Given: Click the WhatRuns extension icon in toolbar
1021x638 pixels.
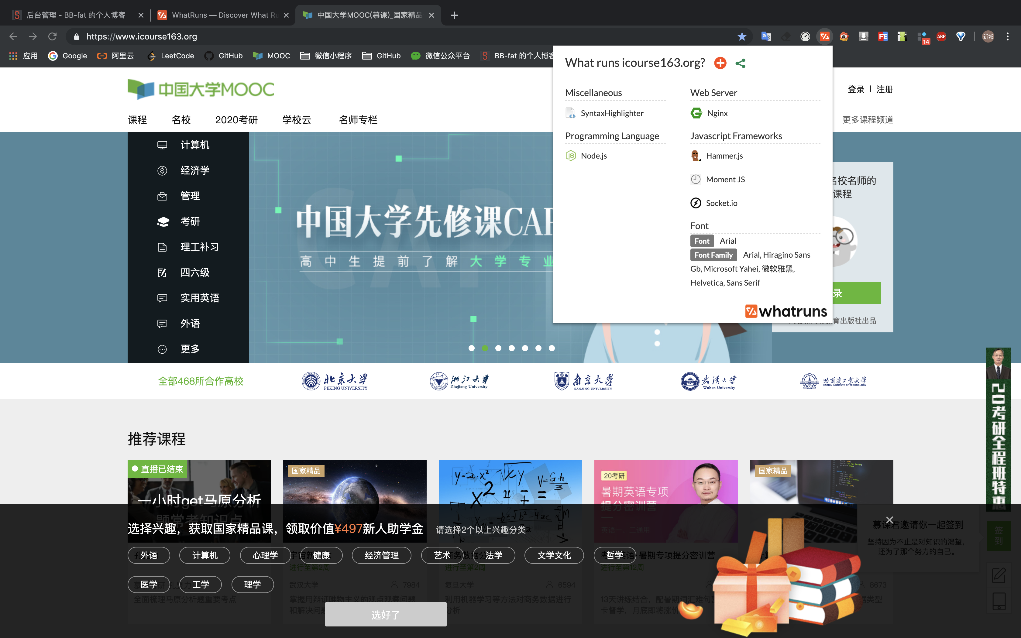Looking at the screenshot, I should [x=824, y=37].
